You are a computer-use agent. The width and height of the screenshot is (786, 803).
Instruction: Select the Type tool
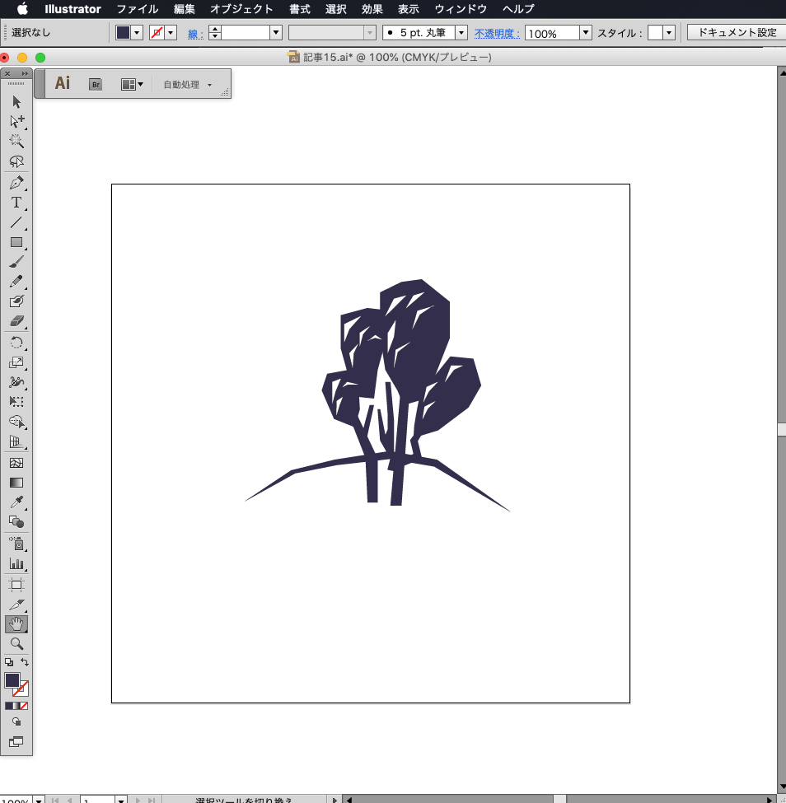16,203
